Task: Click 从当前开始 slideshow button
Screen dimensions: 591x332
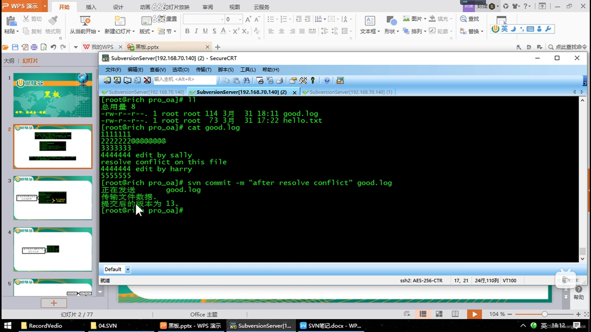Action: (85, 25)
